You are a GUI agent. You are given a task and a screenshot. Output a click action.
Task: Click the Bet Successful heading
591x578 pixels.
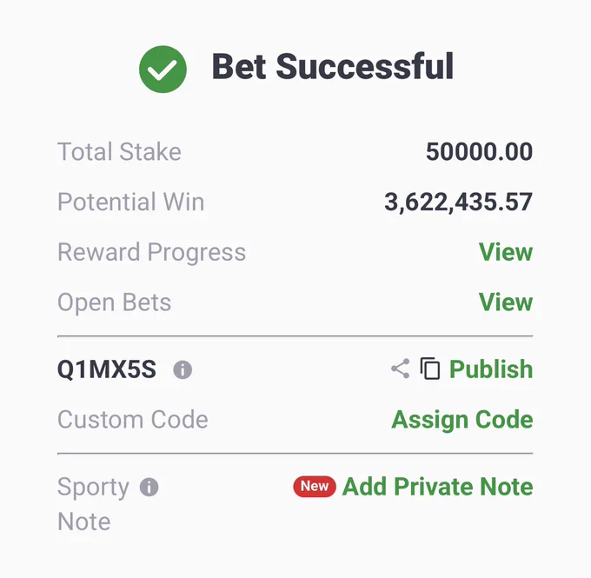tap(333, 66)
